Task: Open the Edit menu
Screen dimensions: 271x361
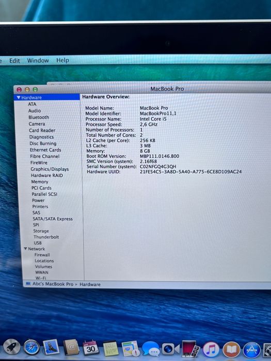Action: coord(14,61)
